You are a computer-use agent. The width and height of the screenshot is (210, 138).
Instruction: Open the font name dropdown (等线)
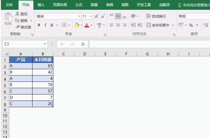(x=79, y=16)
